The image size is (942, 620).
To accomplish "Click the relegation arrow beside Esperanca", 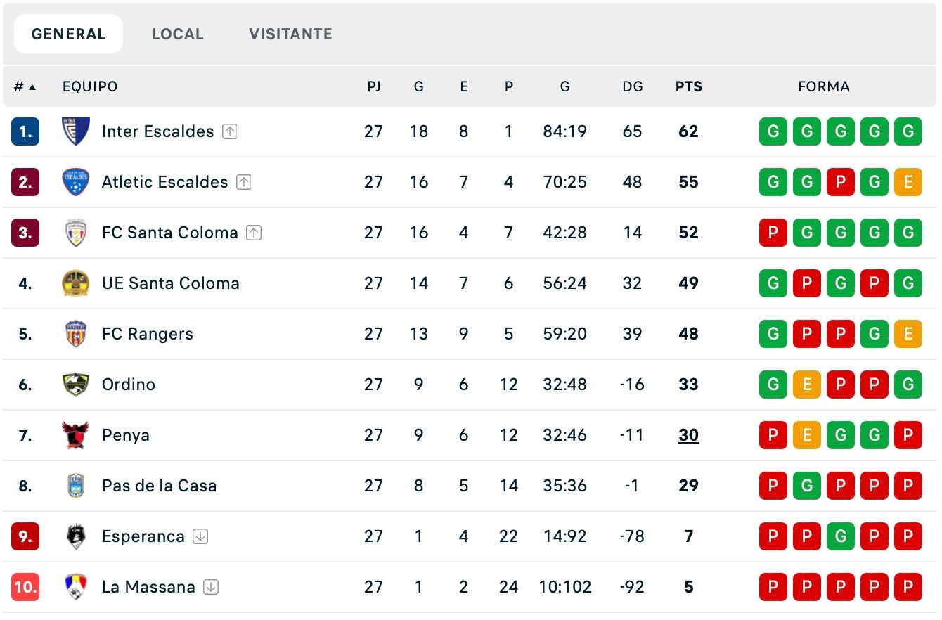I will coord(200,536).
